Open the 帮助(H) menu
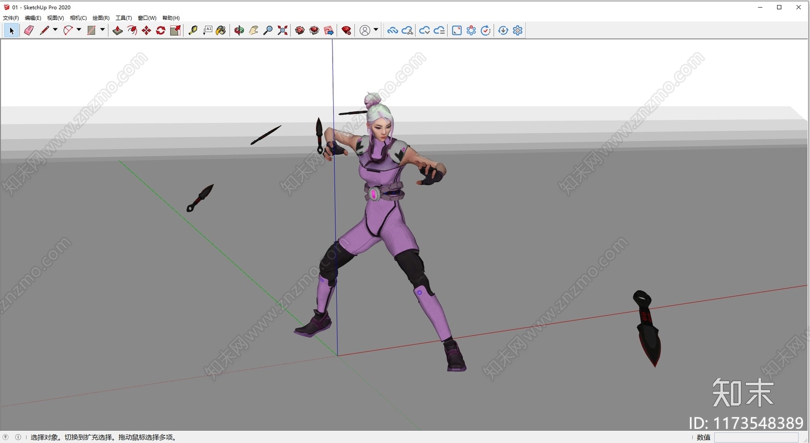The height and width of the screenshot is (443, 810). pos(171,18)
